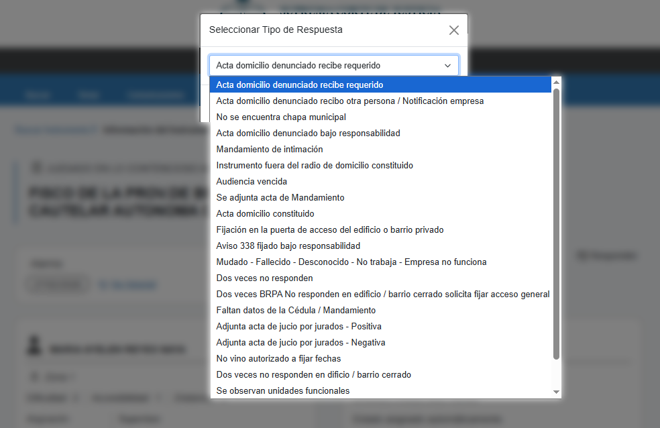Pick 'Mandamiento de intimación' option

pos(270,150)
